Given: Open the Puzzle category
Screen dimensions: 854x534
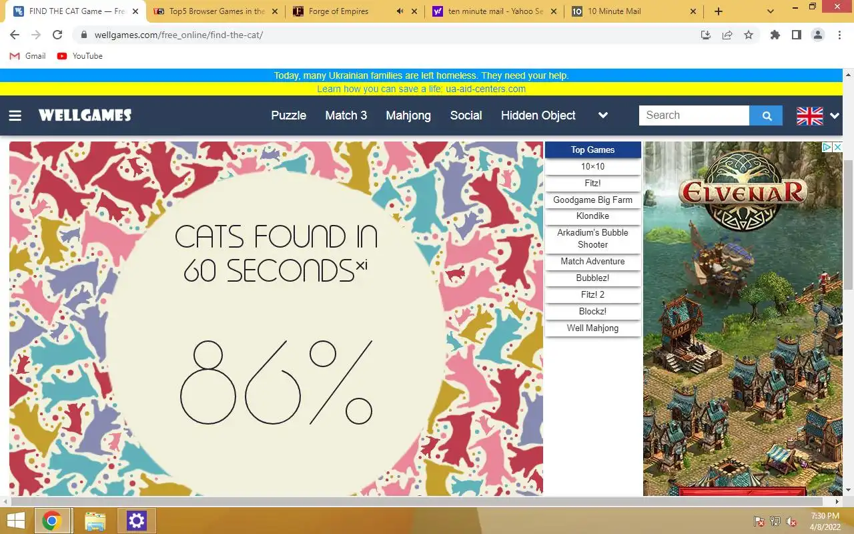Looking at the screenshot, I should coord(289,115).
